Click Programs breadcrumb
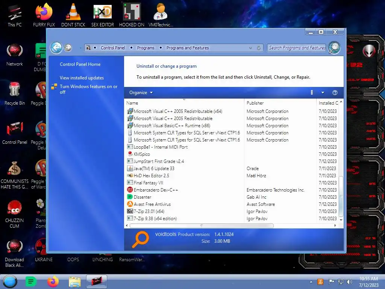 click(x=146, y=48)
